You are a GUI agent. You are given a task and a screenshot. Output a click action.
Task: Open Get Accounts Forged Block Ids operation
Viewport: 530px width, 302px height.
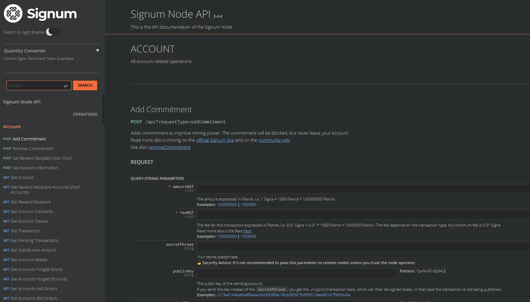(x=35, y=279)
